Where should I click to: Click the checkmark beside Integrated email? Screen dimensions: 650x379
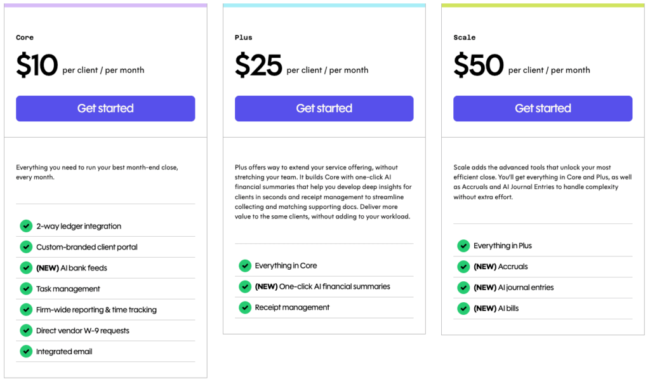(26, 351)
